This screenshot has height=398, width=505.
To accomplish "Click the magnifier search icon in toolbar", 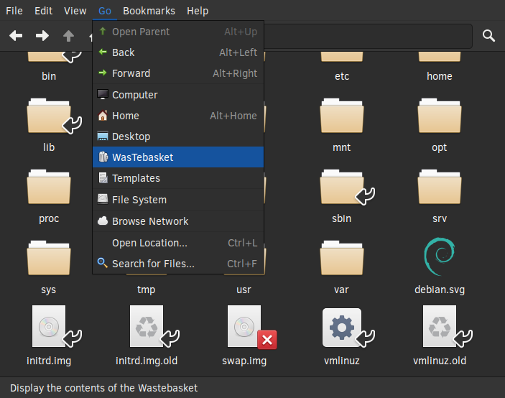I will click(x=488, y=36).
